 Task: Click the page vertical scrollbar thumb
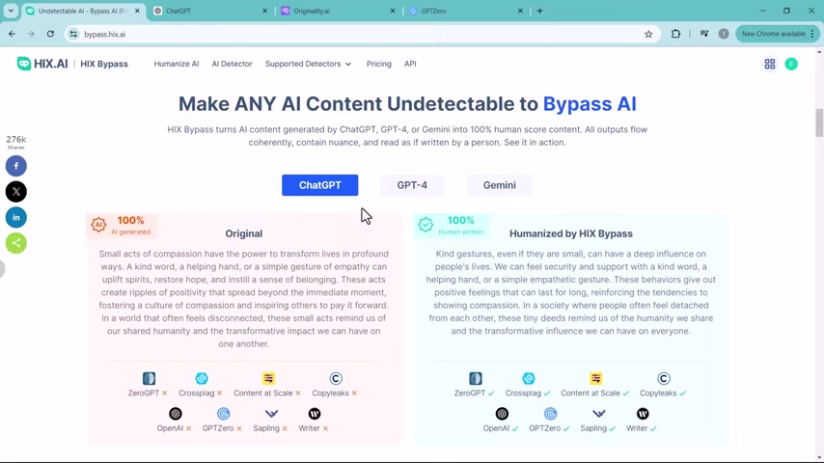click(819, 122)
